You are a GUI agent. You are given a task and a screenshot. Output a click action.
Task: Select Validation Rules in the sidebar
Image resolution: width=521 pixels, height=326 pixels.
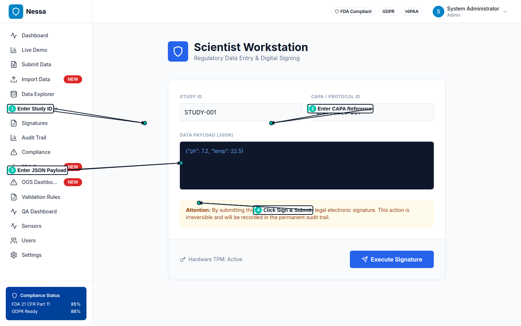(40, 197)
